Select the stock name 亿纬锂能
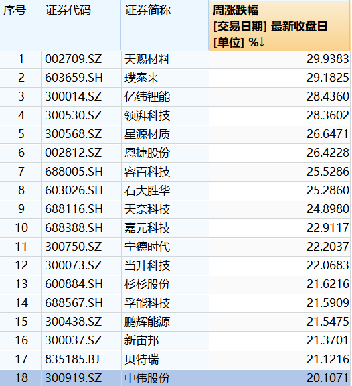The width and height of the screenshot is (352, 386). click(147, 96)
